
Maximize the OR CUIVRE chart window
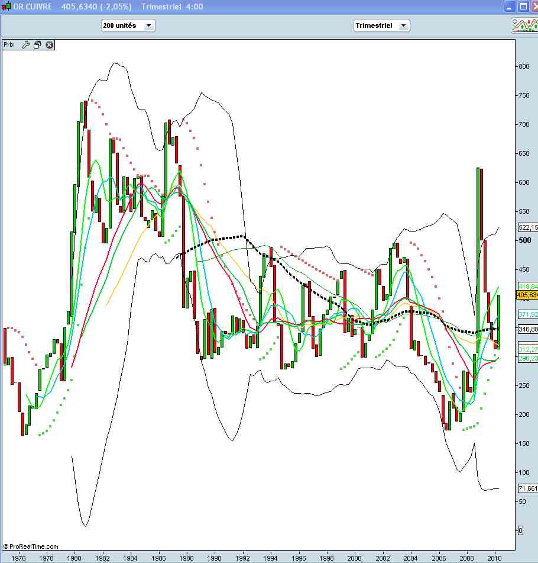pos(523,7)
